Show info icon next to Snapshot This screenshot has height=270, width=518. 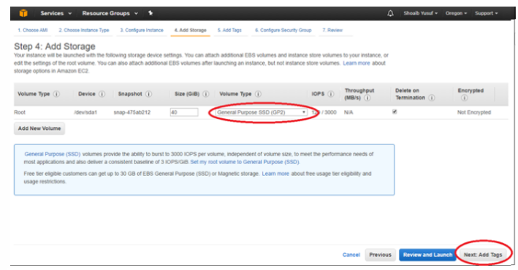(148, 94)
